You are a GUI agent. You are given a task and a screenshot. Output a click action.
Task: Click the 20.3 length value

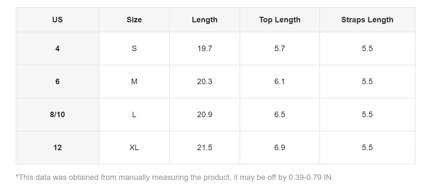coord(204,82)
